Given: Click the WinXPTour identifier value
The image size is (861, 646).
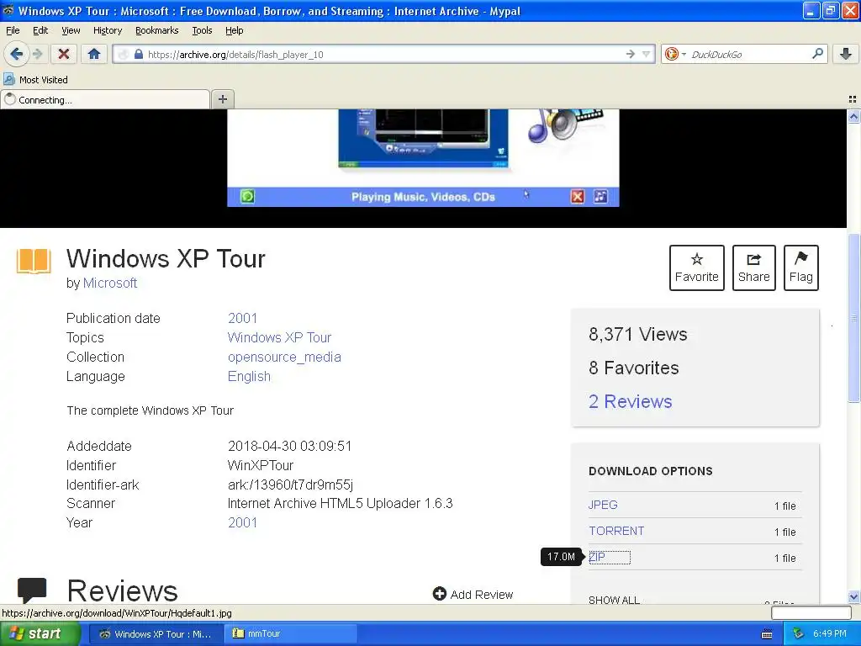Looking at the screenshot, I should click(261, 465).
